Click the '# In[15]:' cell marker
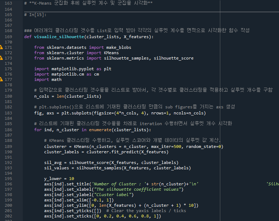 (35, 15)
